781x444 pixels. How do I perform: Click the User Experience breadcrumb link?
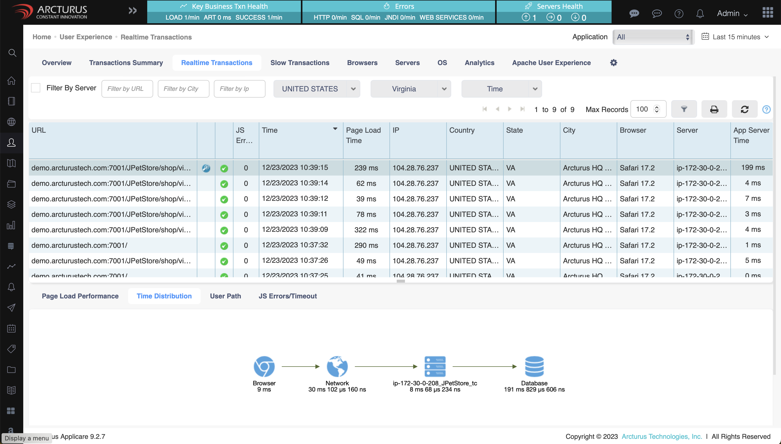[x=86, y=37]
